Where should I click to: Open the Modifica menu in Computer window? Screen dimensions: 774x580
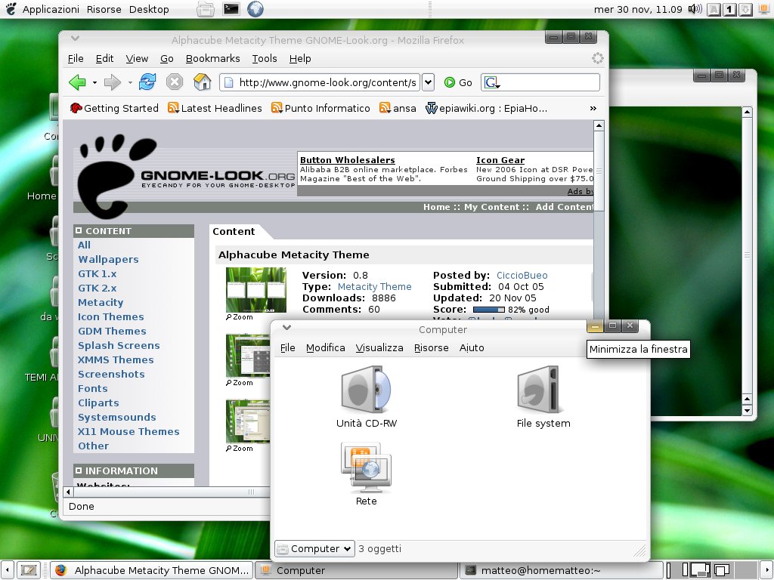[x=325, y=347]
